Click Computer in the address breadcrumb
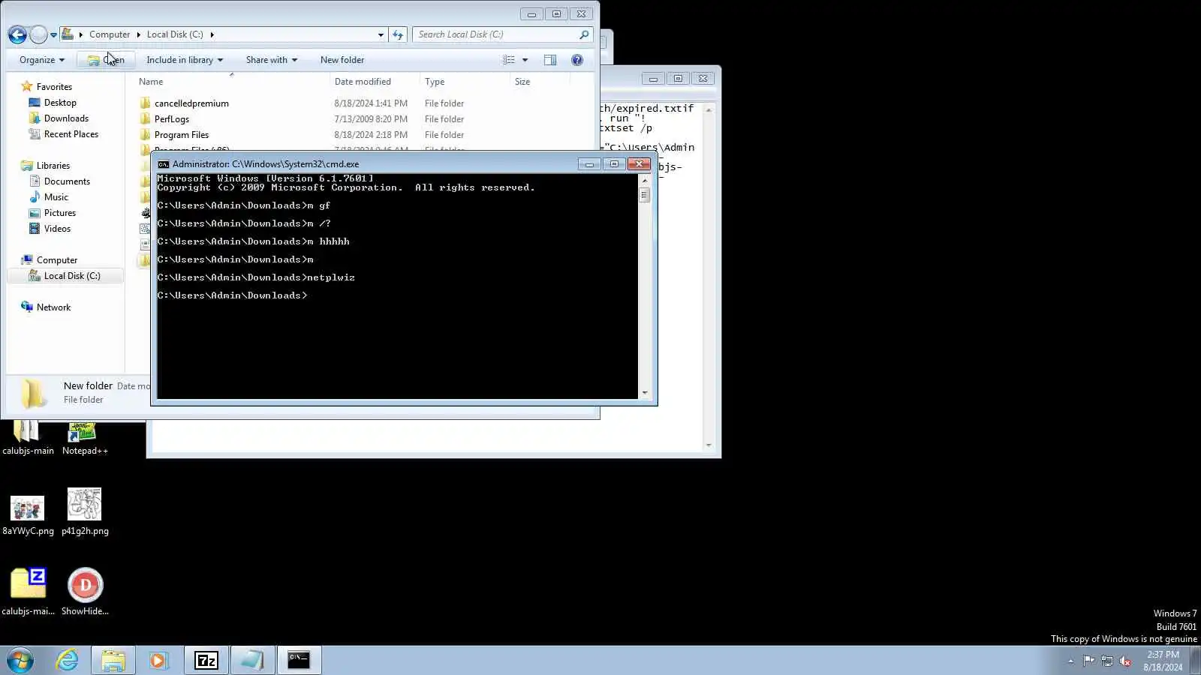Screen dimensions: 1201x675 (x=110, y=34)
